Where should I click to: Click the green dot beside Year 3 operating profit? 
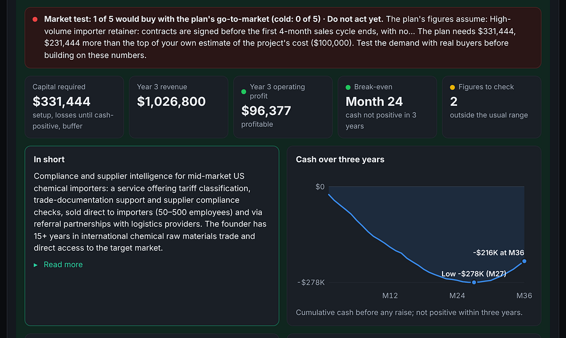[x=244, y=92]
